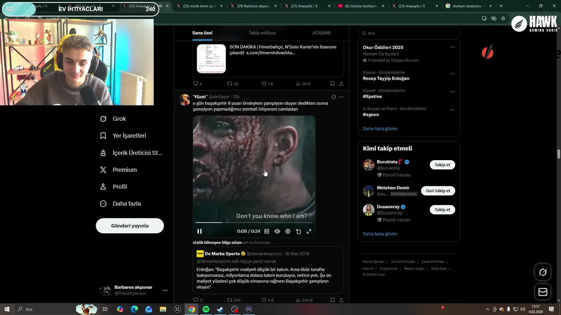The image size is (561, 315).
Task: Switch to Barbaros akpunar browser tab
Action: point(253,6)
